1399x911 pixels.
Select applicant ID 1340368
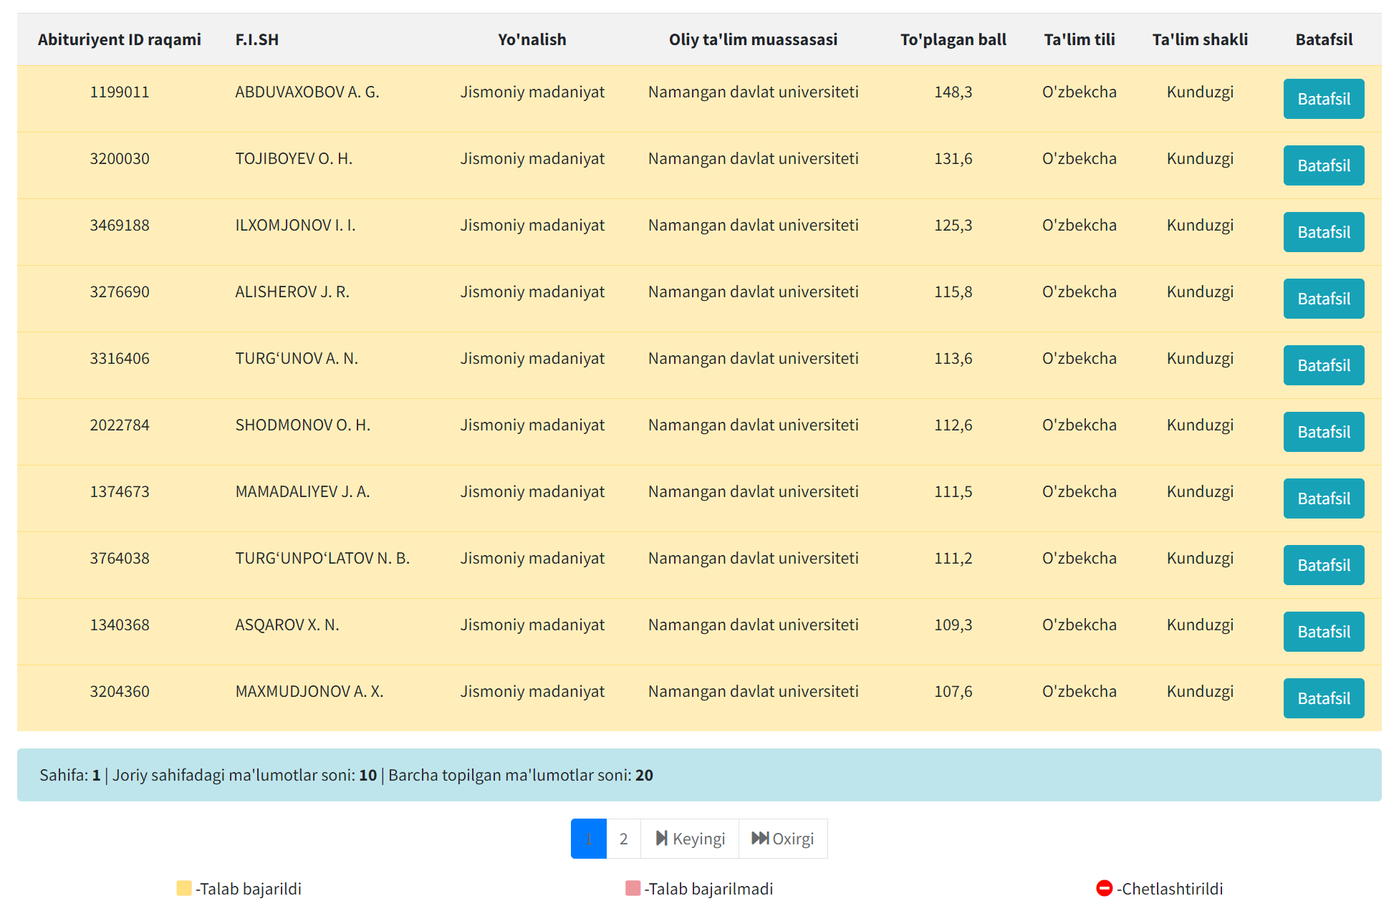[x=120, y=625]
